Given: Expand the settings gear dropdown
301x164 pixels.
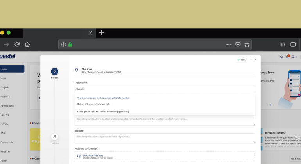Looking at the screenshot, I should (293, 57).
